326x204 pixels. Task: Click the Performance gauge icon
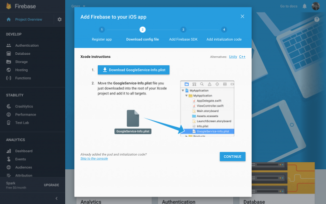[9, 115]
